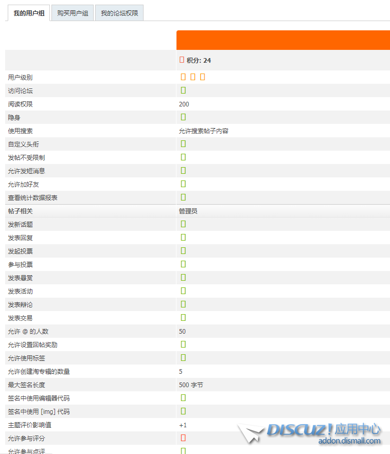This screenshot has height=454, width=390.
Task: Click the 允许 @ 的人数 row label
Action: (28, 332)
